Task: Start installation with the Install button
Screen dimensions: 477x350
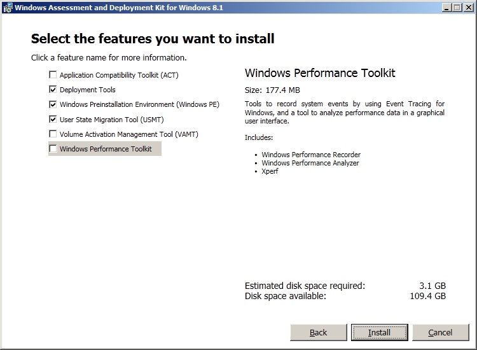Action: pos(379,332)
